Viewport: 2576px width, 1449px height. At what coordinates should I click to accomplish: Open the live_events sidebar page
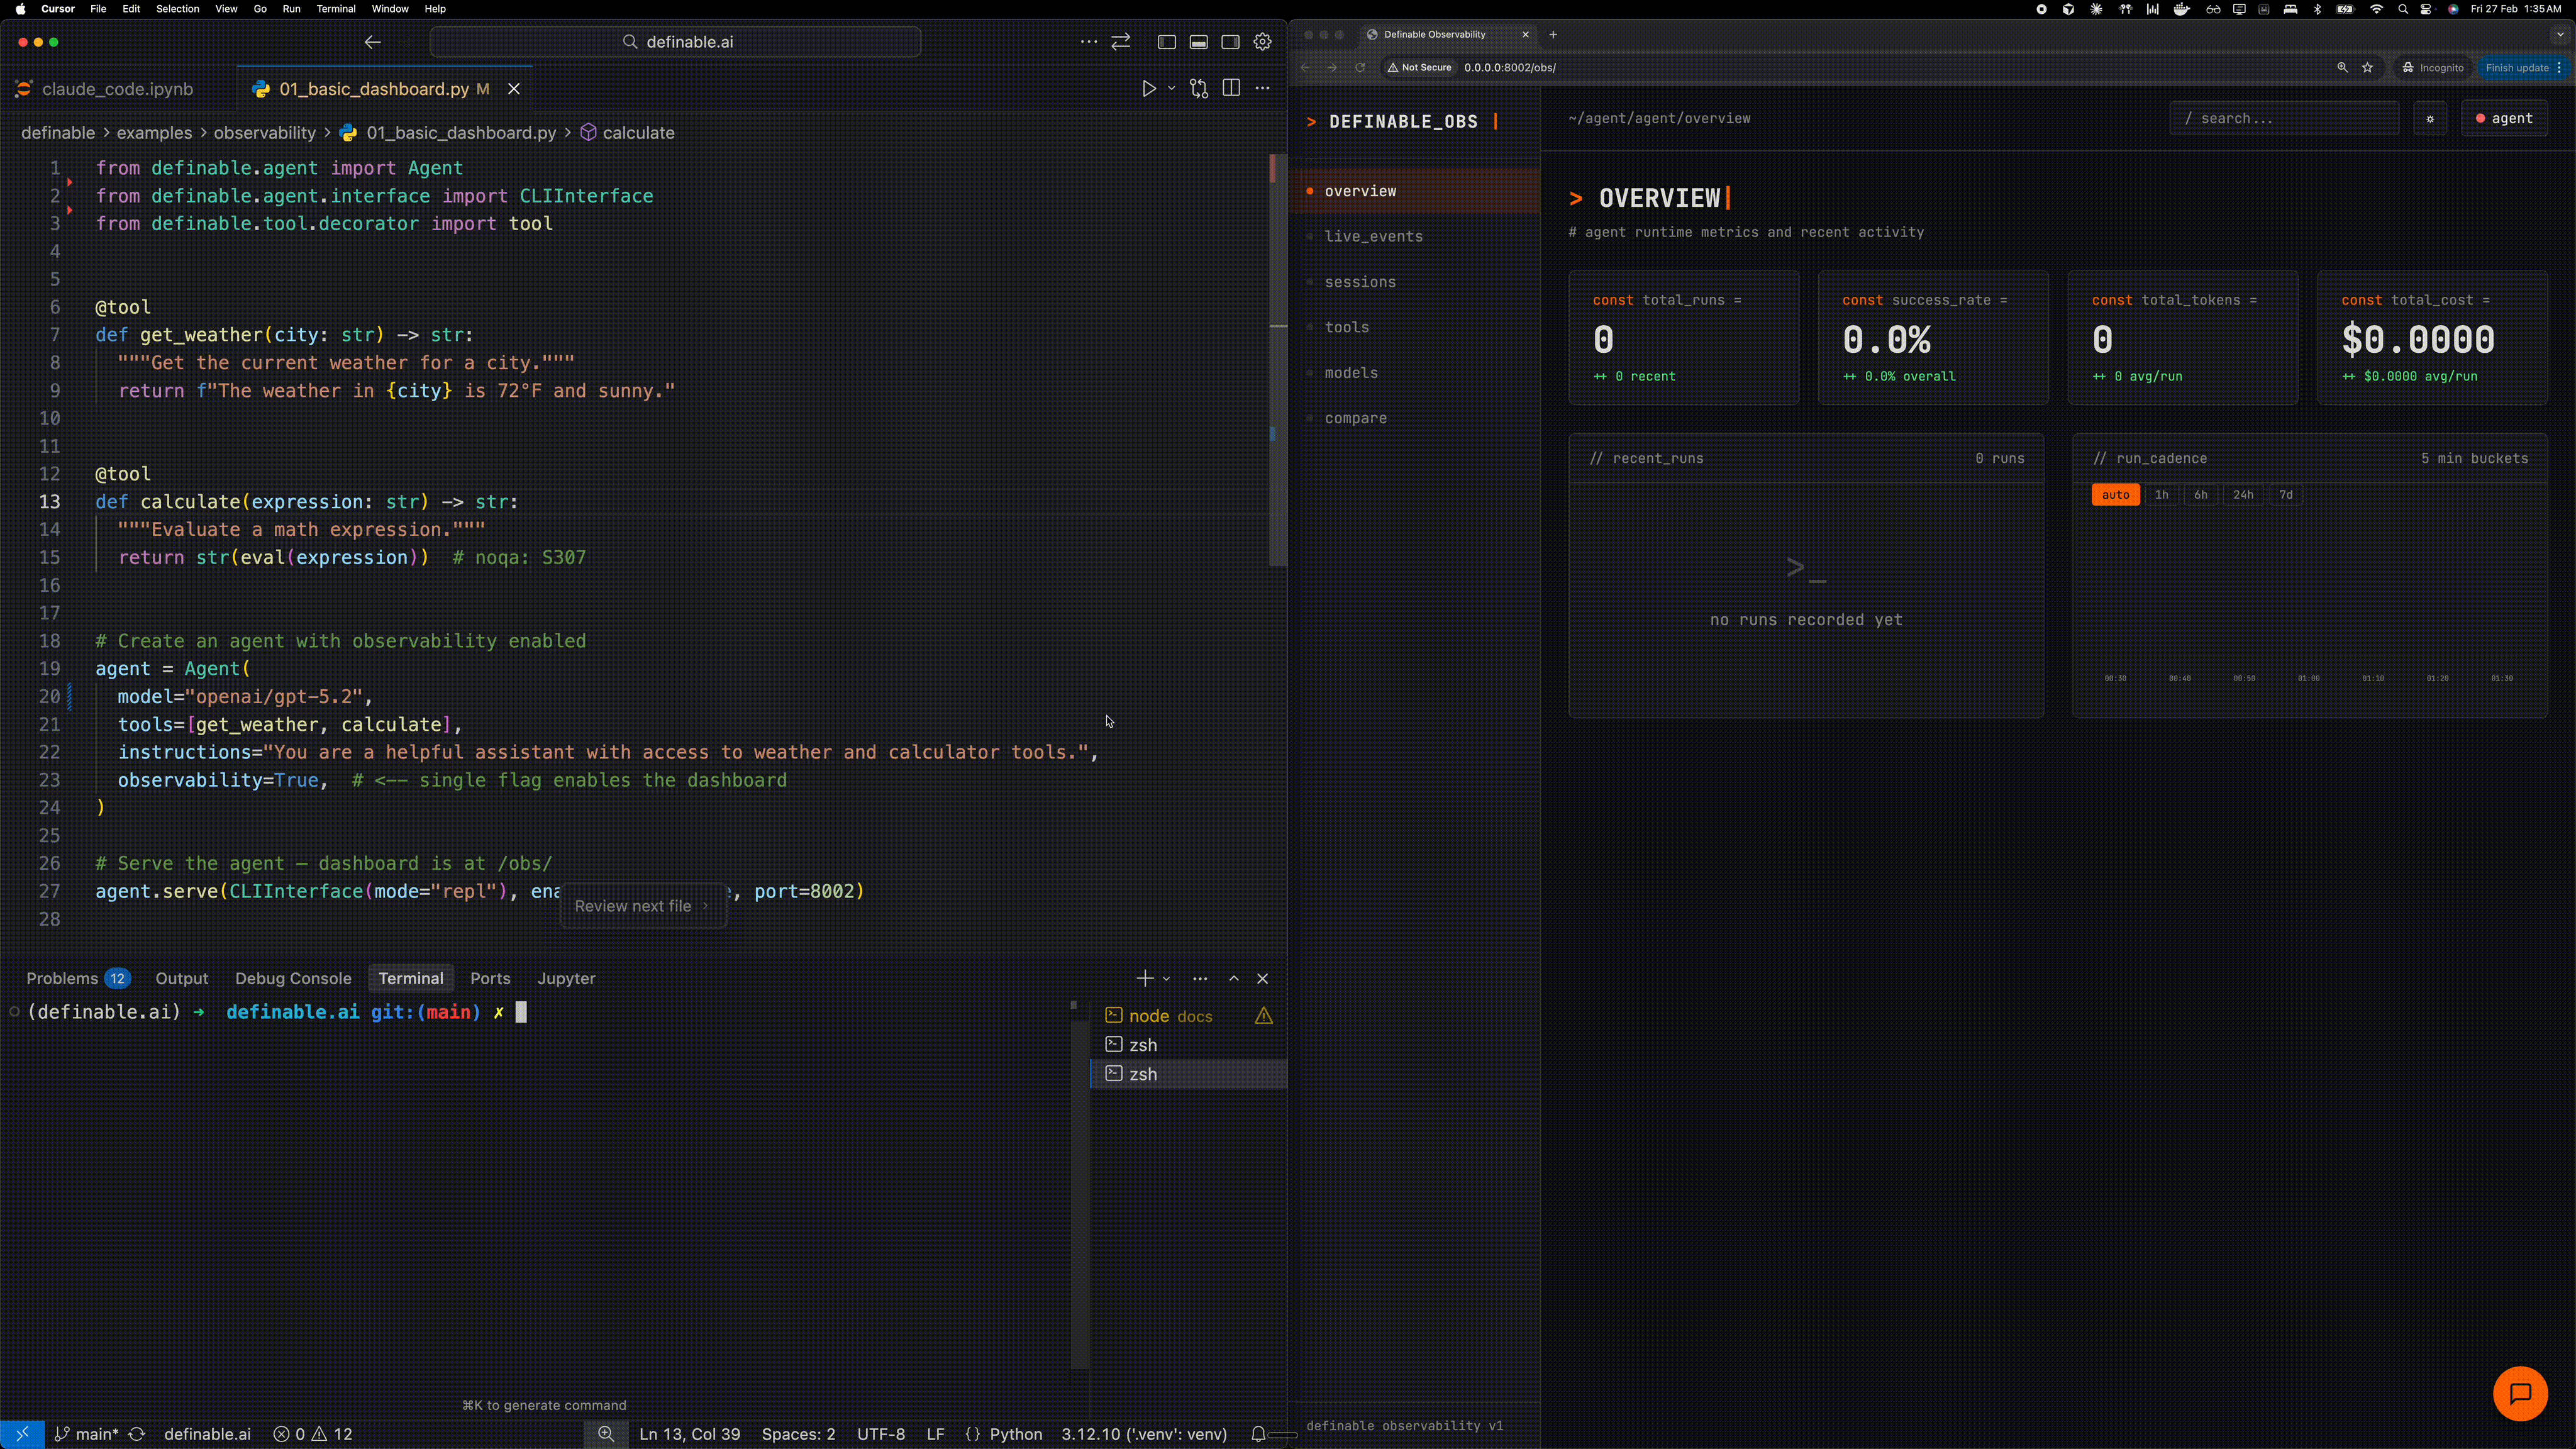[x=1373, y=237]
